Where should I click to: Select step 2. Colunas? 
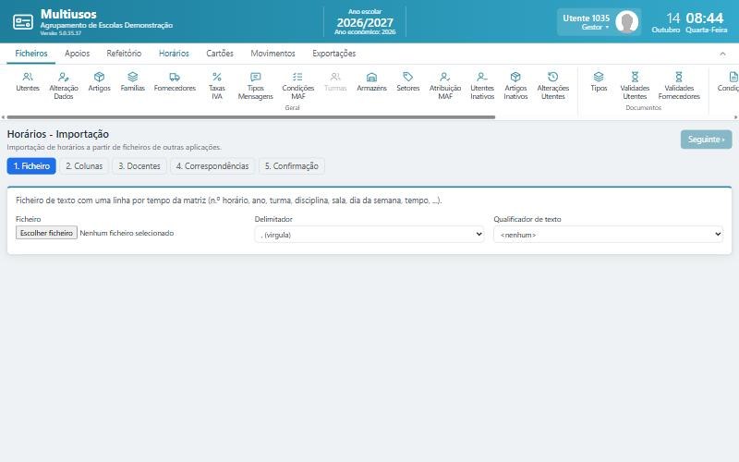[x=84, y=166]
